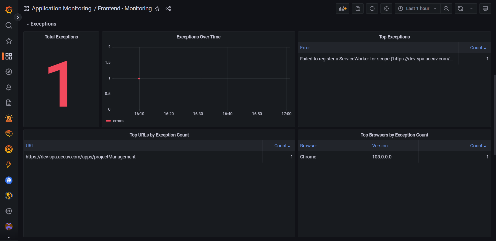Open the Exceptions Over Time panel title

pyautogui.click(x=199, y=37)
